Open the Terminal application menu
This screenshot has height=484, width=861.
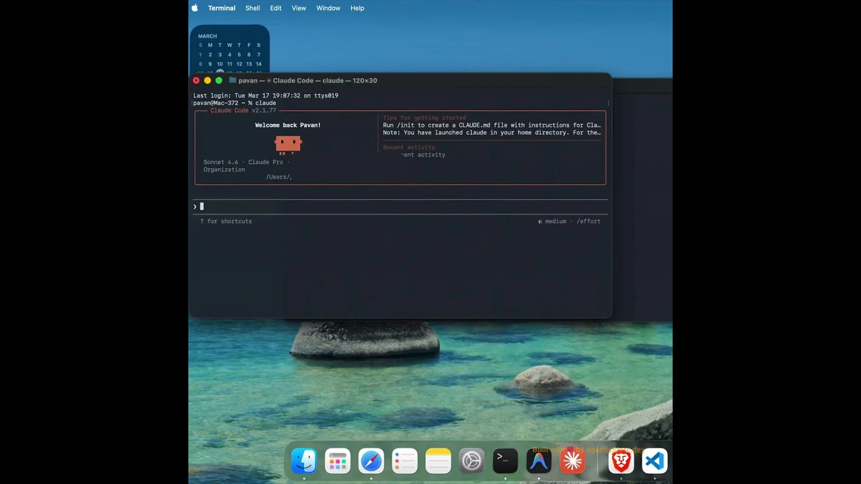(221, 8)
